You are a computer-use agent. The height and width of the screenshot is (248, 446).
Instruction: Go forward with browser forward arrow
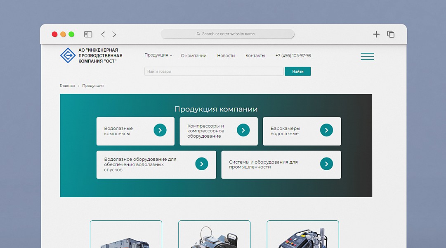point(114,34)
